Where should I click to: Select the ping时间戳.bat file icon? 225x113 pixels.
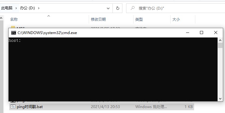13,106
